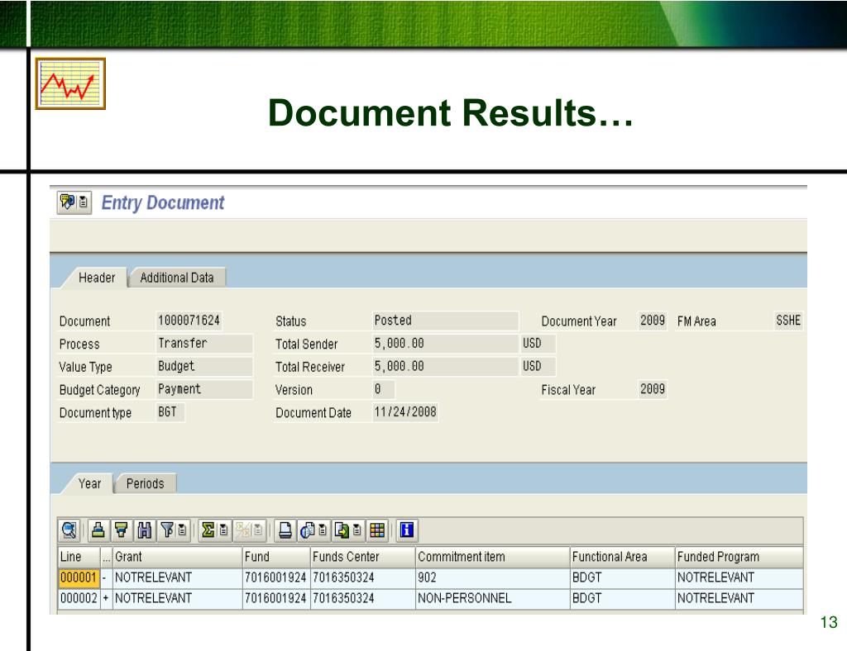Click the services icon beside Entry Document
Image resolution: width=847 pixels, height=651 pixels.
(x=74, y=202)
